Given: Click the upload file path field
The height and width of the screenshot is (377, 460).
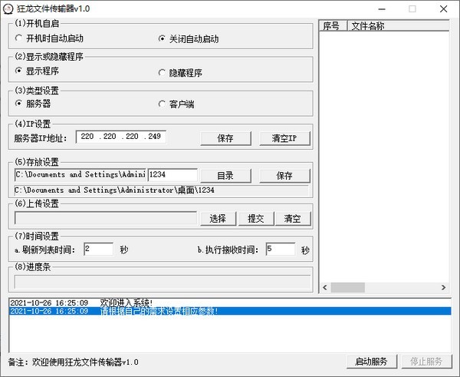Looking at the screenshot, I should [x=106, y=218].
